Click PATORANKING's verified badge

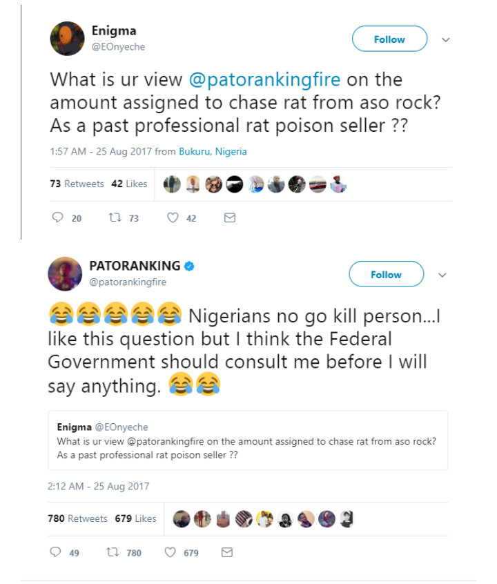point(188,266)
